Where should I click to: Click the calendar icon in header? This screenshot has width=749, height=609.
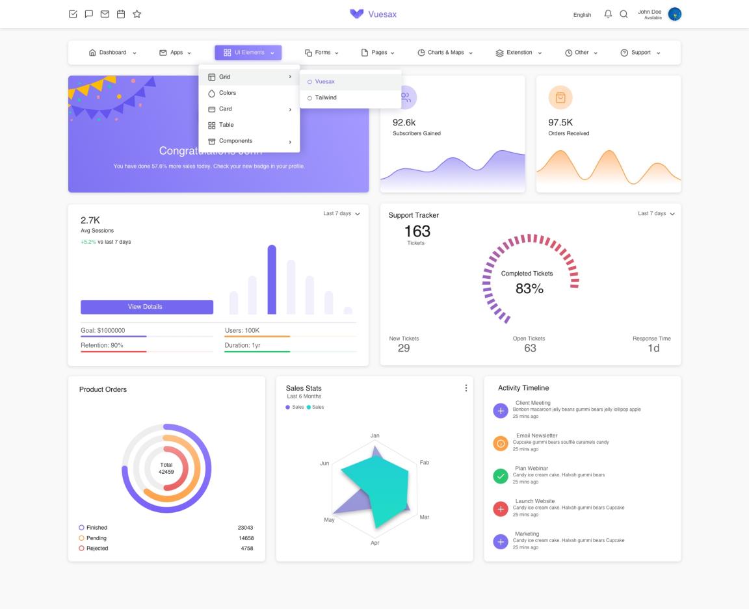point(120,14)
